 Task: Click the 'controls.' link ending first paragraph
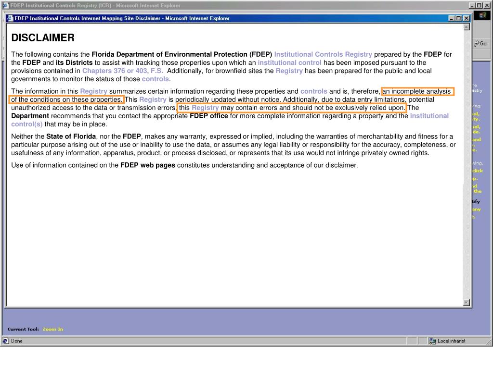pos(156,79)
